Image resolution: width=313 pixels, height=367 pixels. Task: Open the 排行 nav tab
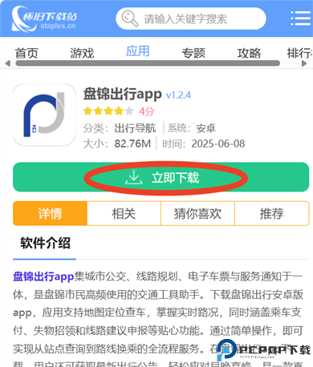(299, 53)
